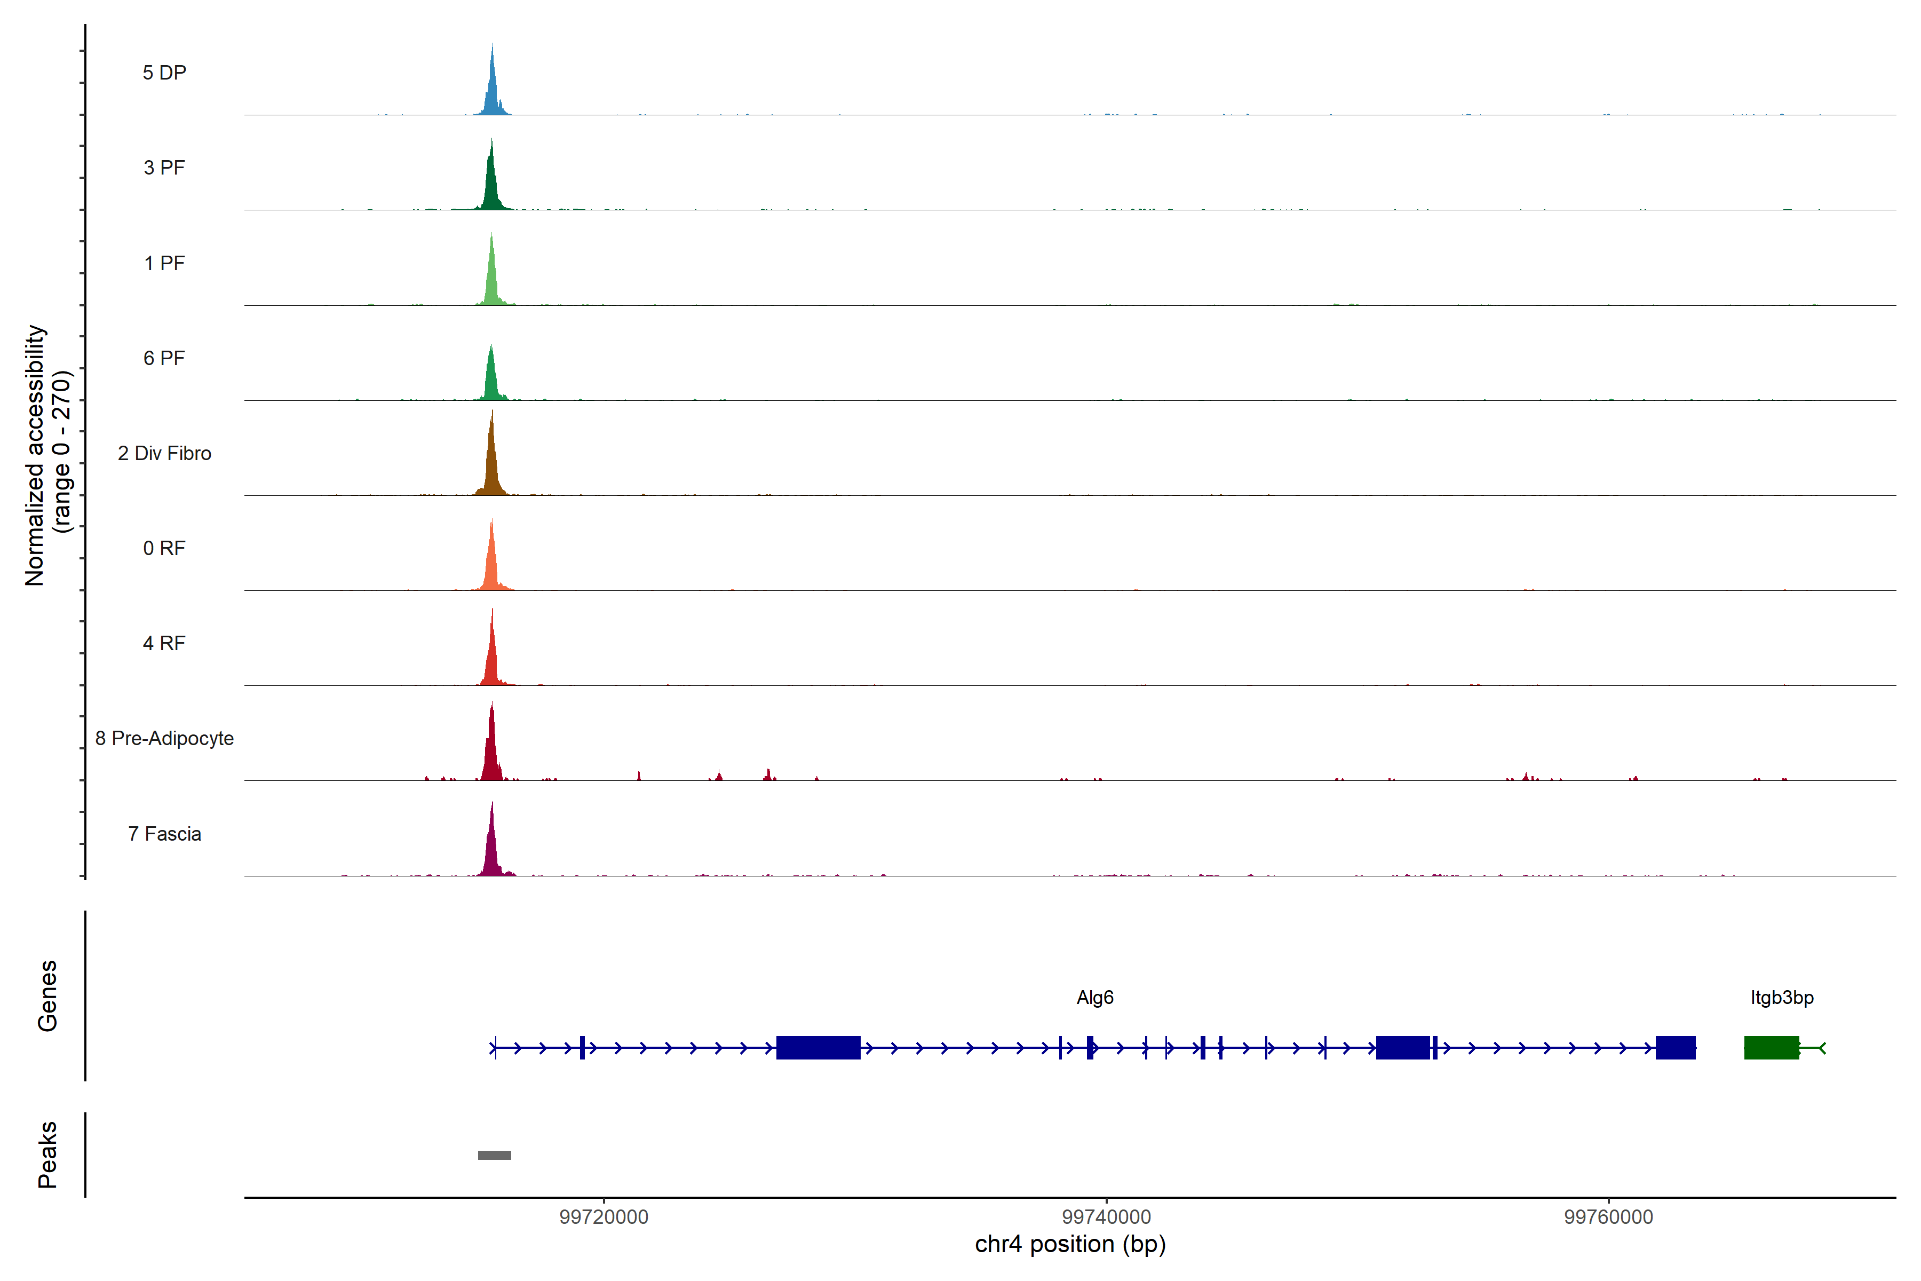Click the 8 Pre-Adipocyte track label

164,739
